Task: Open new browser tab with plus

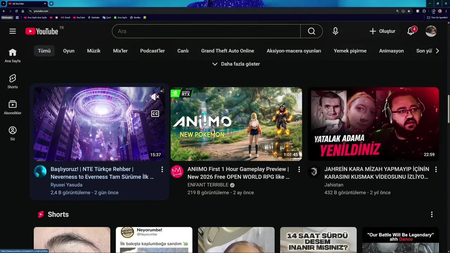Action: pos(51,4)
